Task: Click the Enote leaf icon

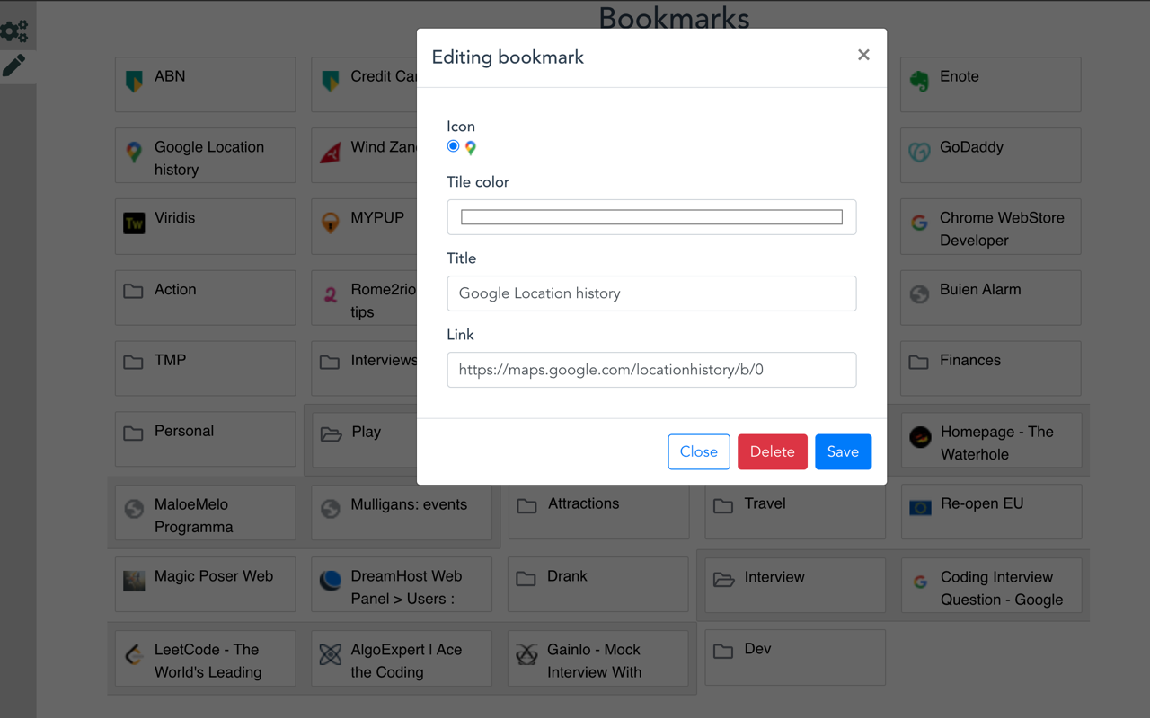Action: point(919,76)
